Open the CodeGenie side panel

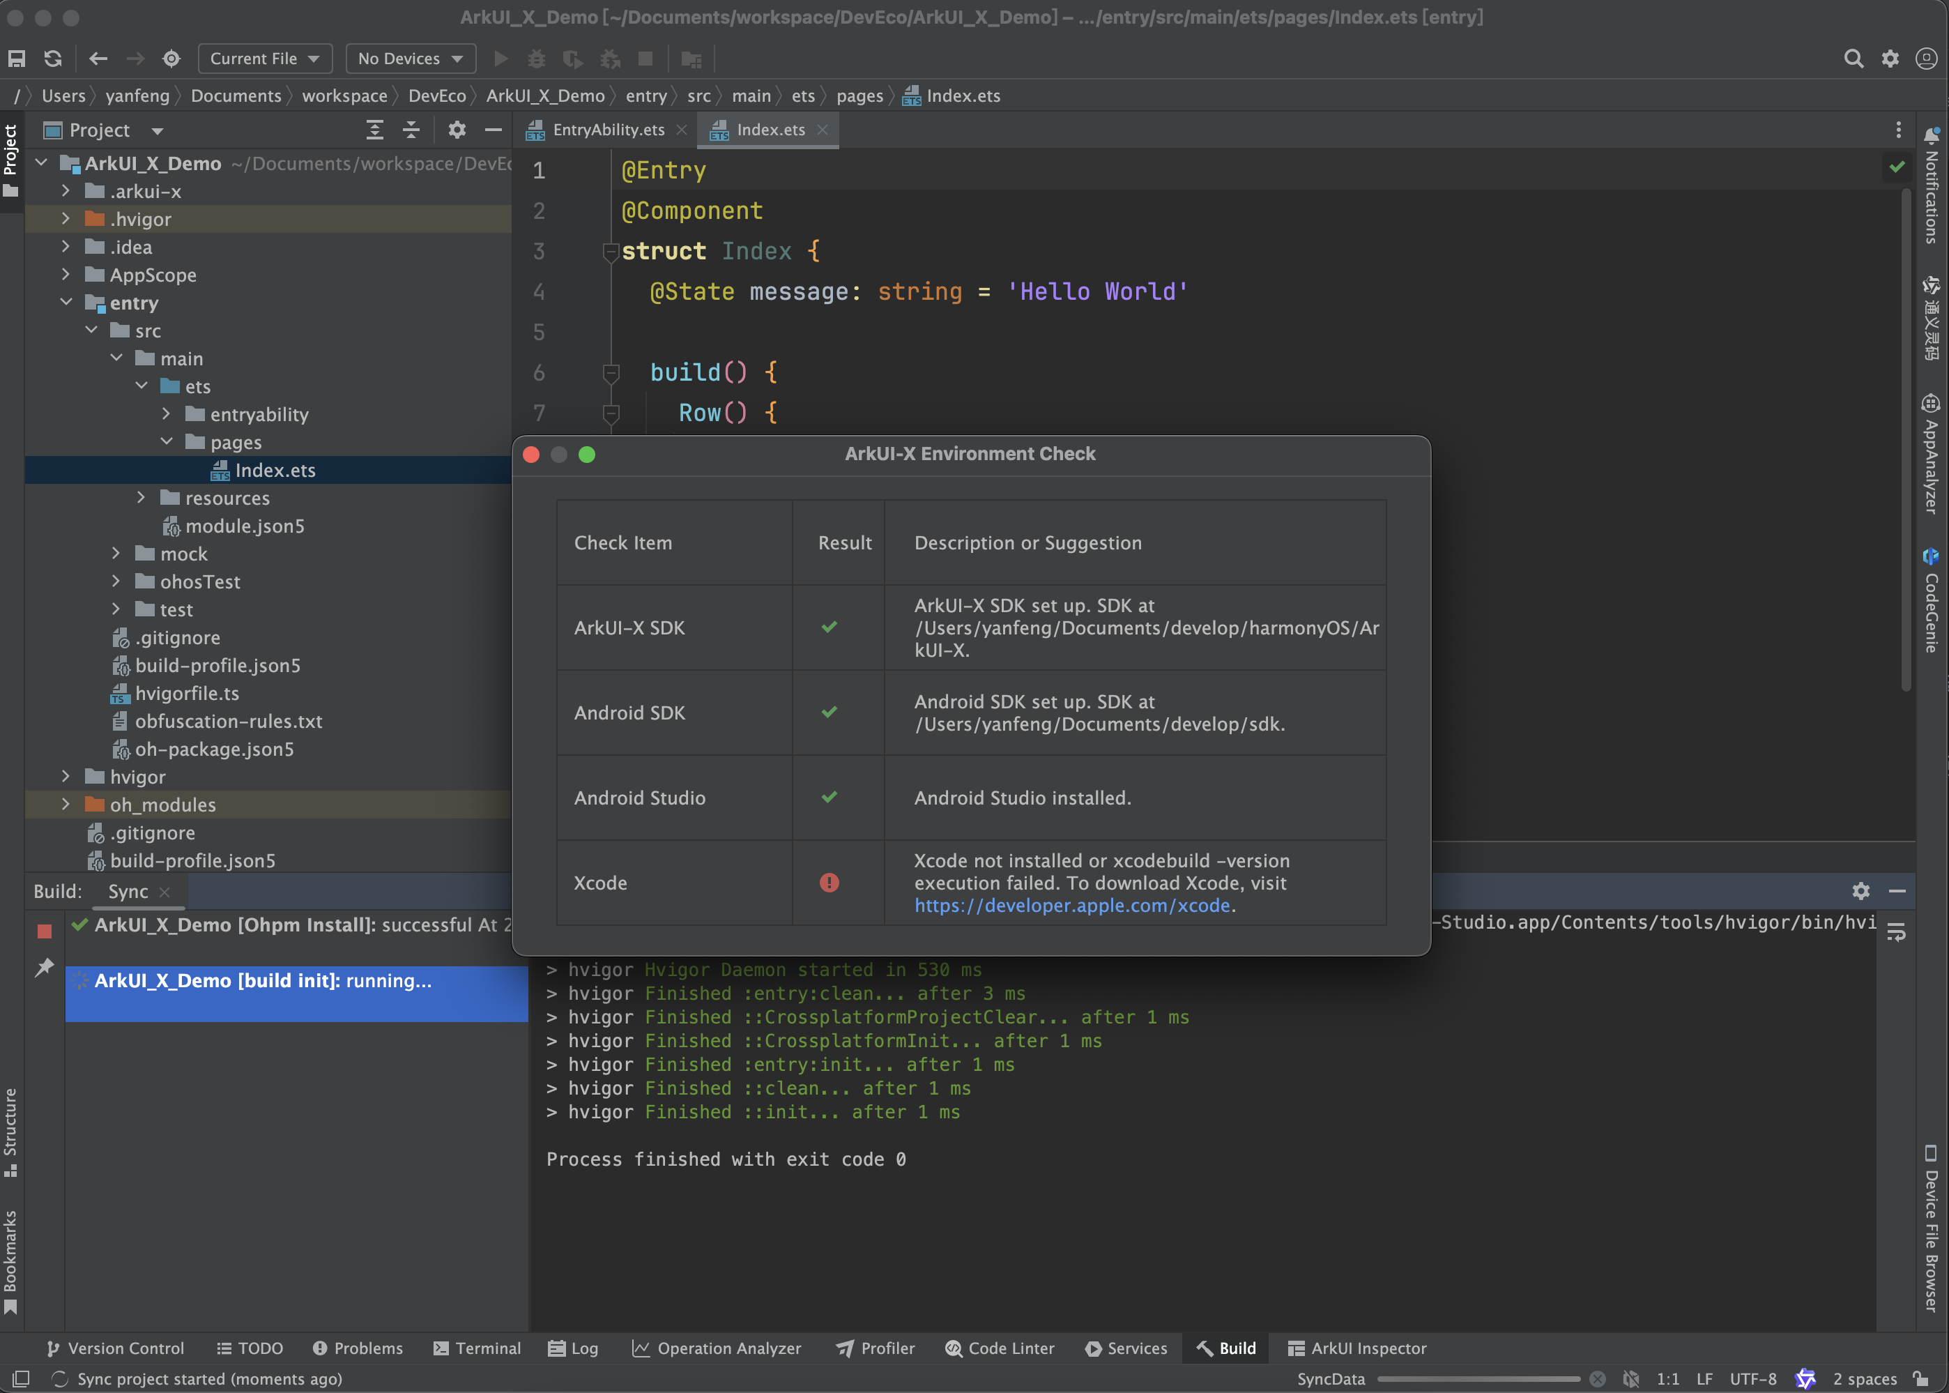1931,600
